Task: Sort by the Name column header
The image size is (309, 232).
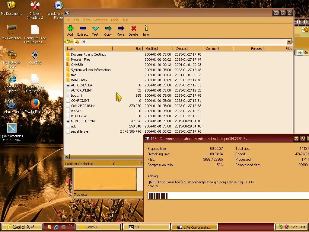Action: coord(88,49)
